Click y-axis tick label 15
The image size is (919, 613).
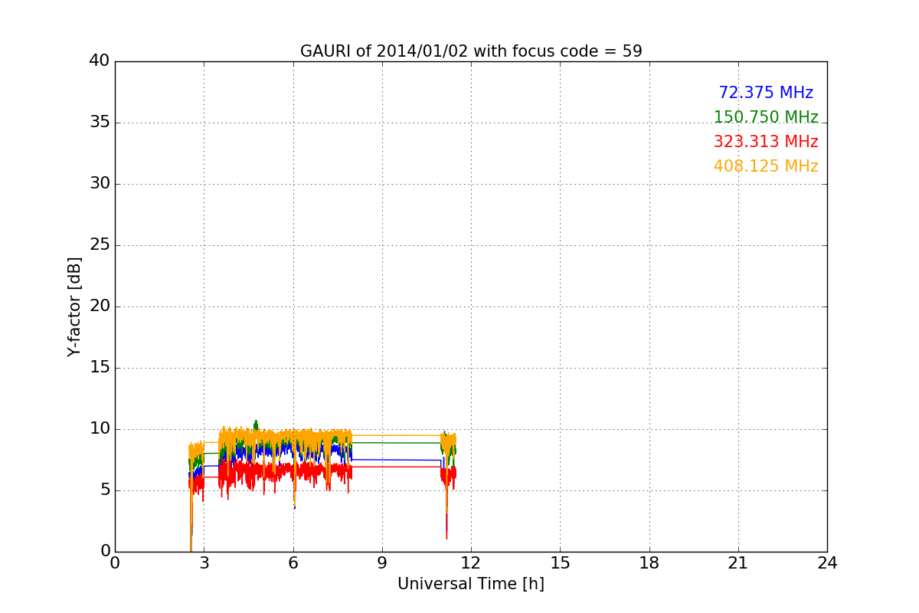[x=100, y=368]
